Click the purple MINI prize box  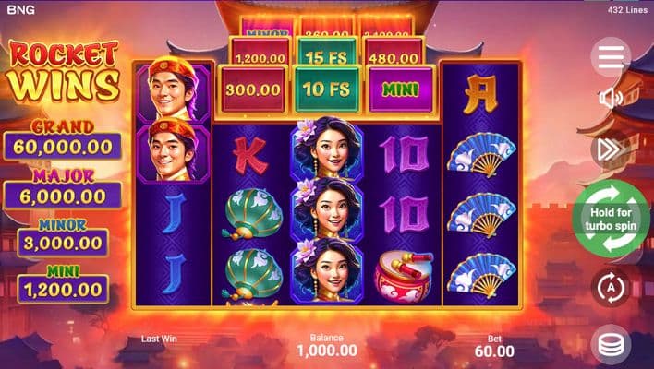(400, 89)
